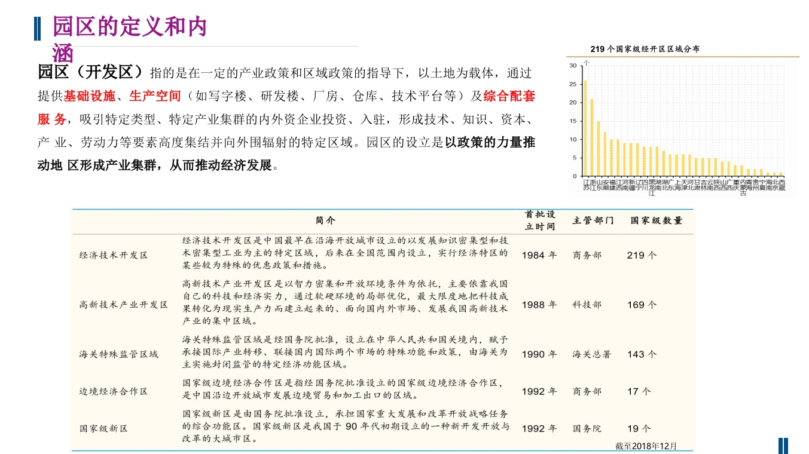Click the footnote 截至2018年12月
The height and width of the screenshot is (454, 809).
646,446
